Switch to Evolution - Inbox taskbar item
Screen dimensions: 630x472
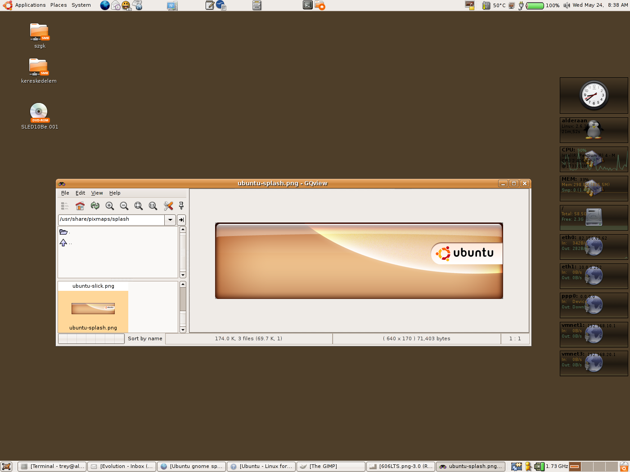point(122,467)
